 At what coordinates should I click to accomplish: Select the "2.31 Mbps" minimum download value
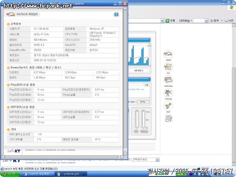click(102, 73)
